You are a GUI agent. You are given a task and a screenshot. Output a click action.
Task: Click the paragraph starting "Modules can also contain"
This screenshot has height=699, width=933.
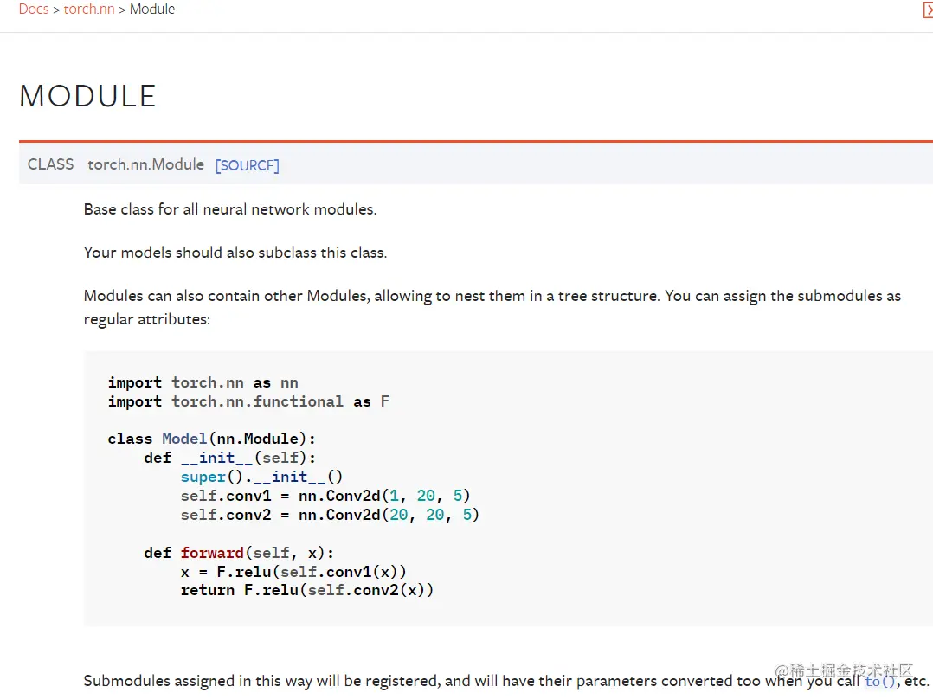[x=492, y=308]
